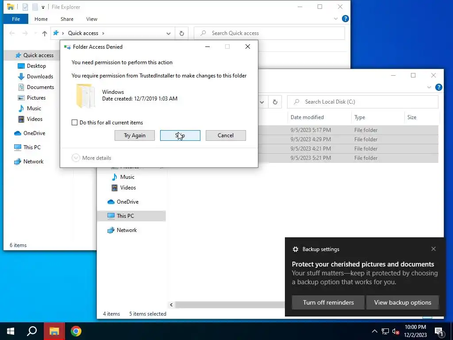The image size is (453, 340).
Task: Open the File tab in File Explorer
Action: pos(16,19)
